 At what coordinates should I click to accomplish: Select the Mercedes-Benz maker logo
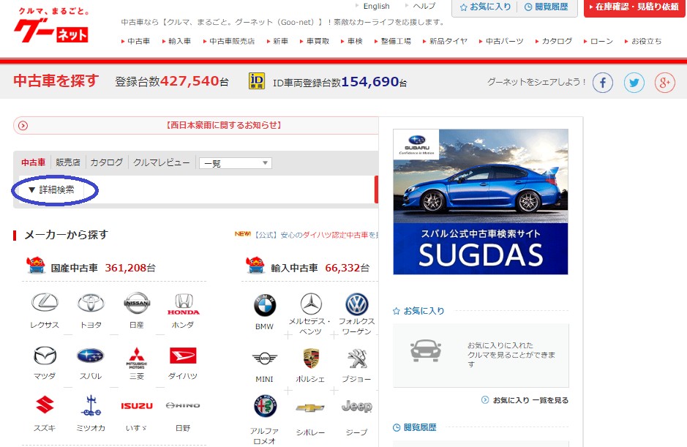[311, 304]
